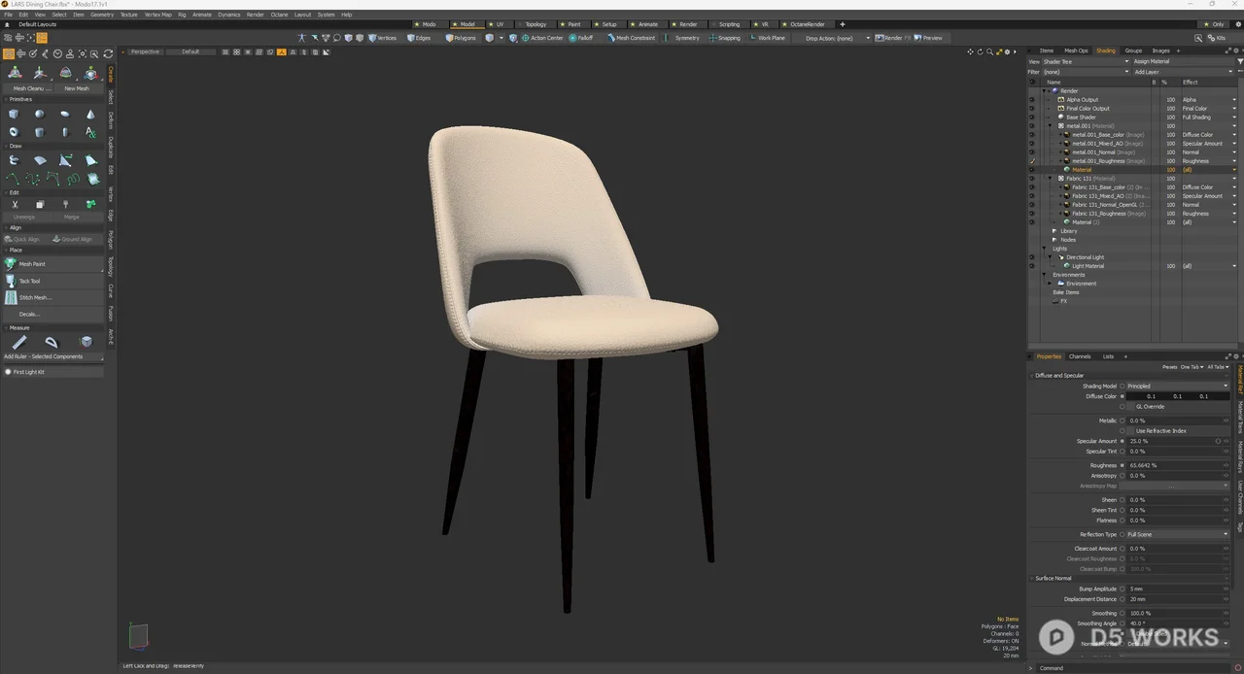This screenshot has width=1244, height=674.
Task: Open the Geometry menu
Action: click(102, 15)
